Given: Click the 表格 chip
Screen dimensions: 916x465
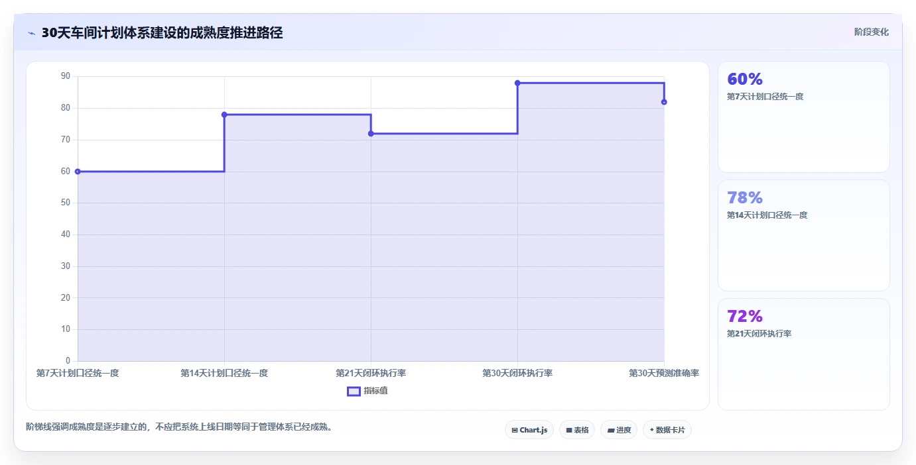Looking at the screenshot, I should point(577,430).
